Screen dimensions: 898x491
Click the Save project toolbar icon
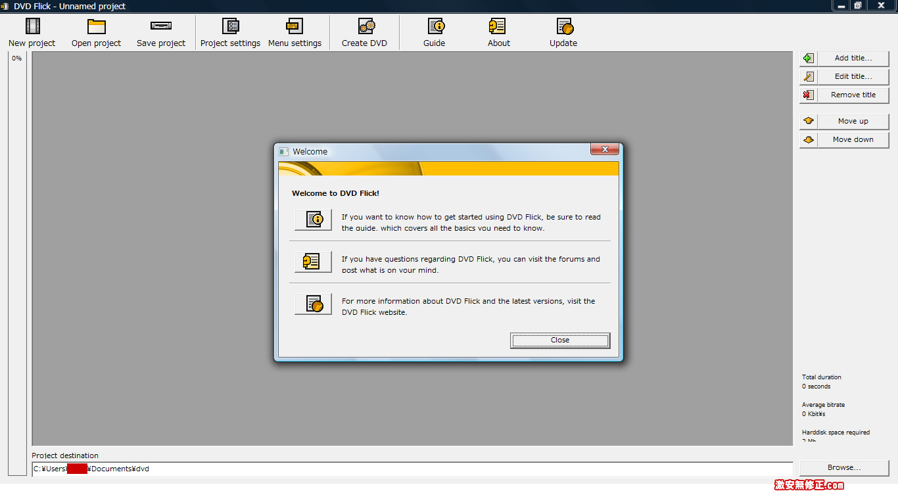click(161, 26)
